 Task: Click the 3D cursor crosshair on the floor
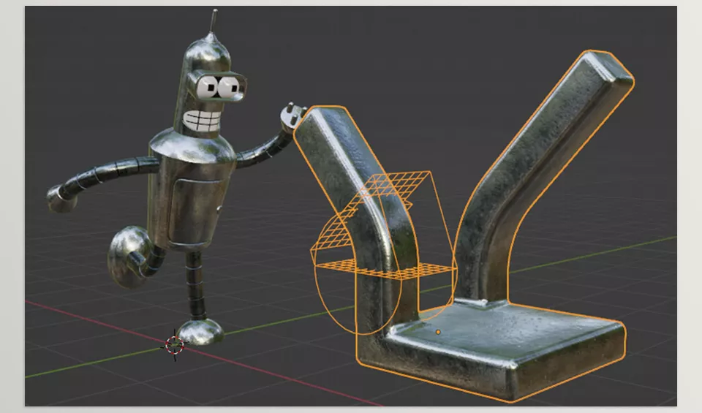point(175,344)
